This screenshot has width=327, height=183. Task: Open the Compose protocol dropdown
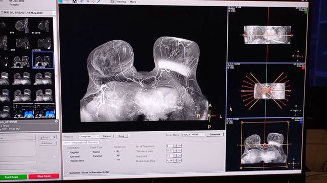(88, 137)
